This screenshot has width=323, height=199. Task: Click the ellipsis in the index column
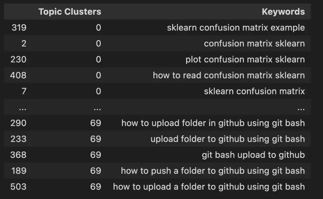tap(23, 109)
